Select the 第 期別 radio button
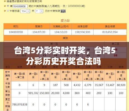Viewport: 129px width, 111px height. (x=8, y=6)
